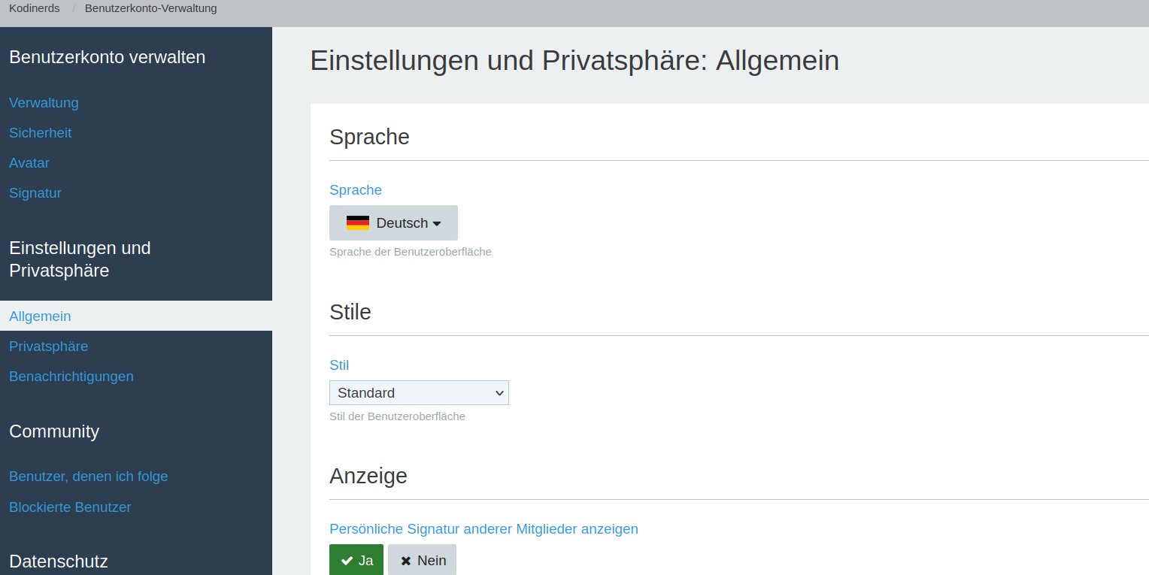Click the Datenschutz sidebar heading
This screenshot has width=1149, height=575.
(x=59, y=561)
